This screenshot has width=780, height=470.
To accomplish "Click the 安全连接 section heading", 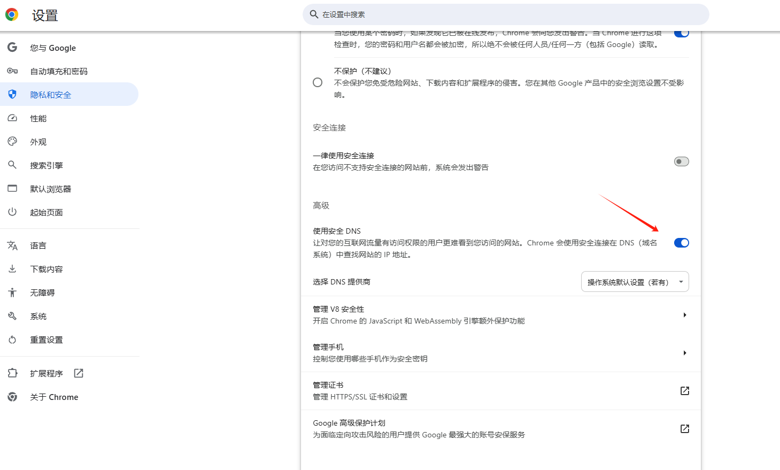I will click(329, 127).
